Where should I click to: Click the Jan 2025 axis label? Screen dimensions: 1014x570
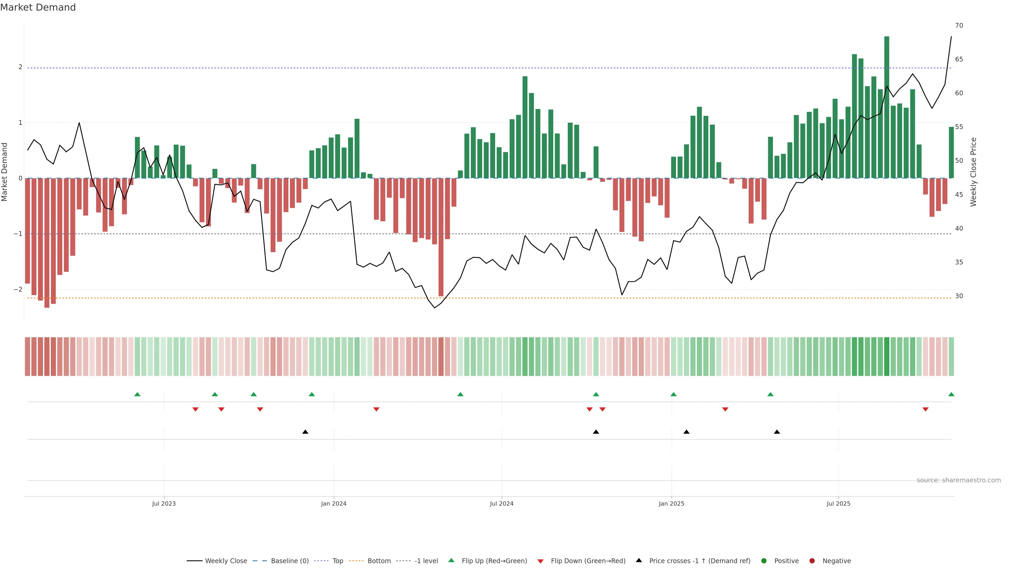(x=671, y=503)
